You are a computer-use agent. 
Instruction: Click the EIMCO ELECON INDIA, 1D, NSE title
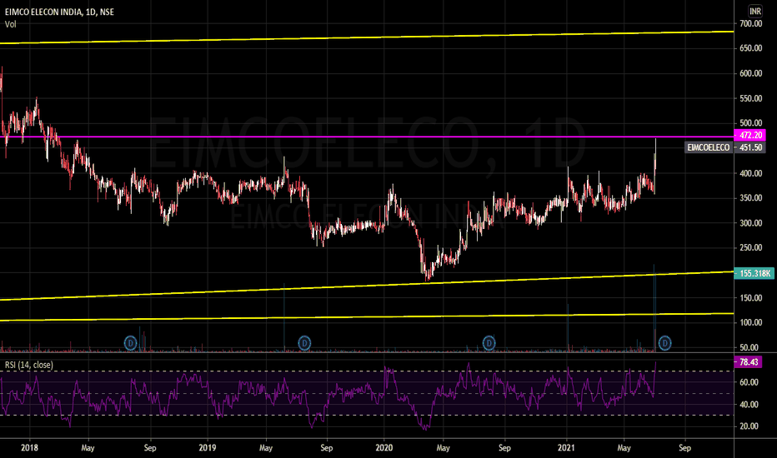(59, 12)
